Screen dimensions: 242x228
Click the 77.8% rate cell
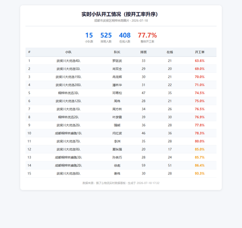pyautogui.click(x=199, y=125)
